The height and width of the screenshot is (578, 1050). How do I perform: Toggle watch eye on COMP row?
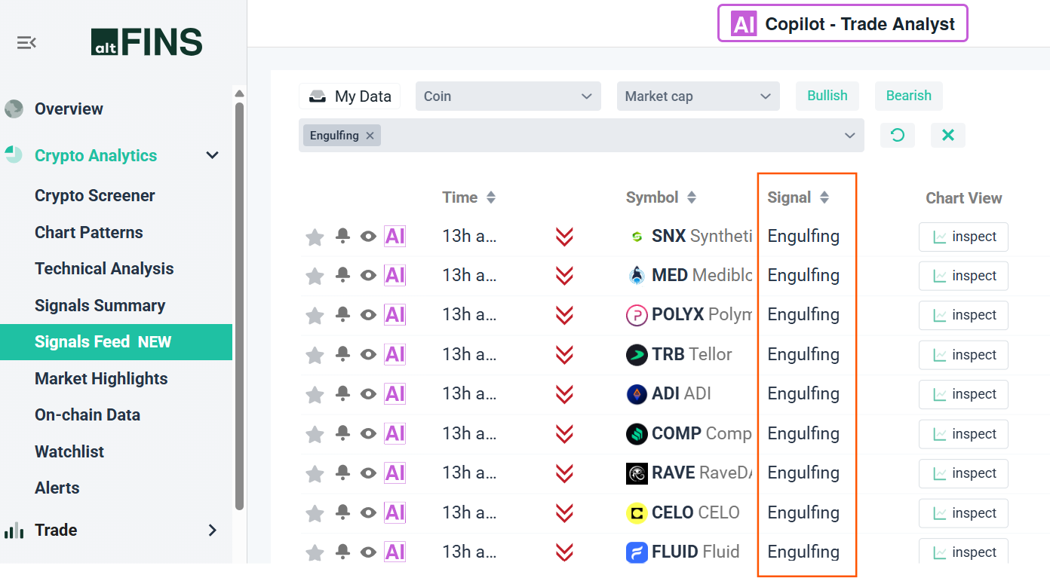pos(368,433)
